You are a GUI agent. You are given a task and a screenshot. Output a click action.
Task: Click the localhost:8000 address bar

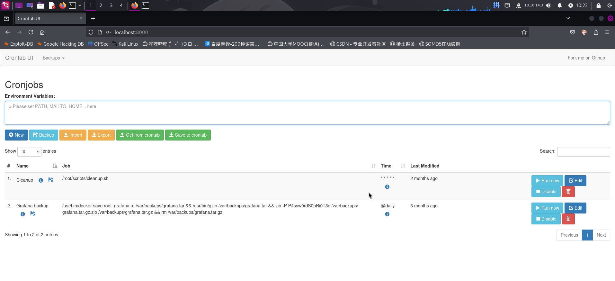point(307,32)
